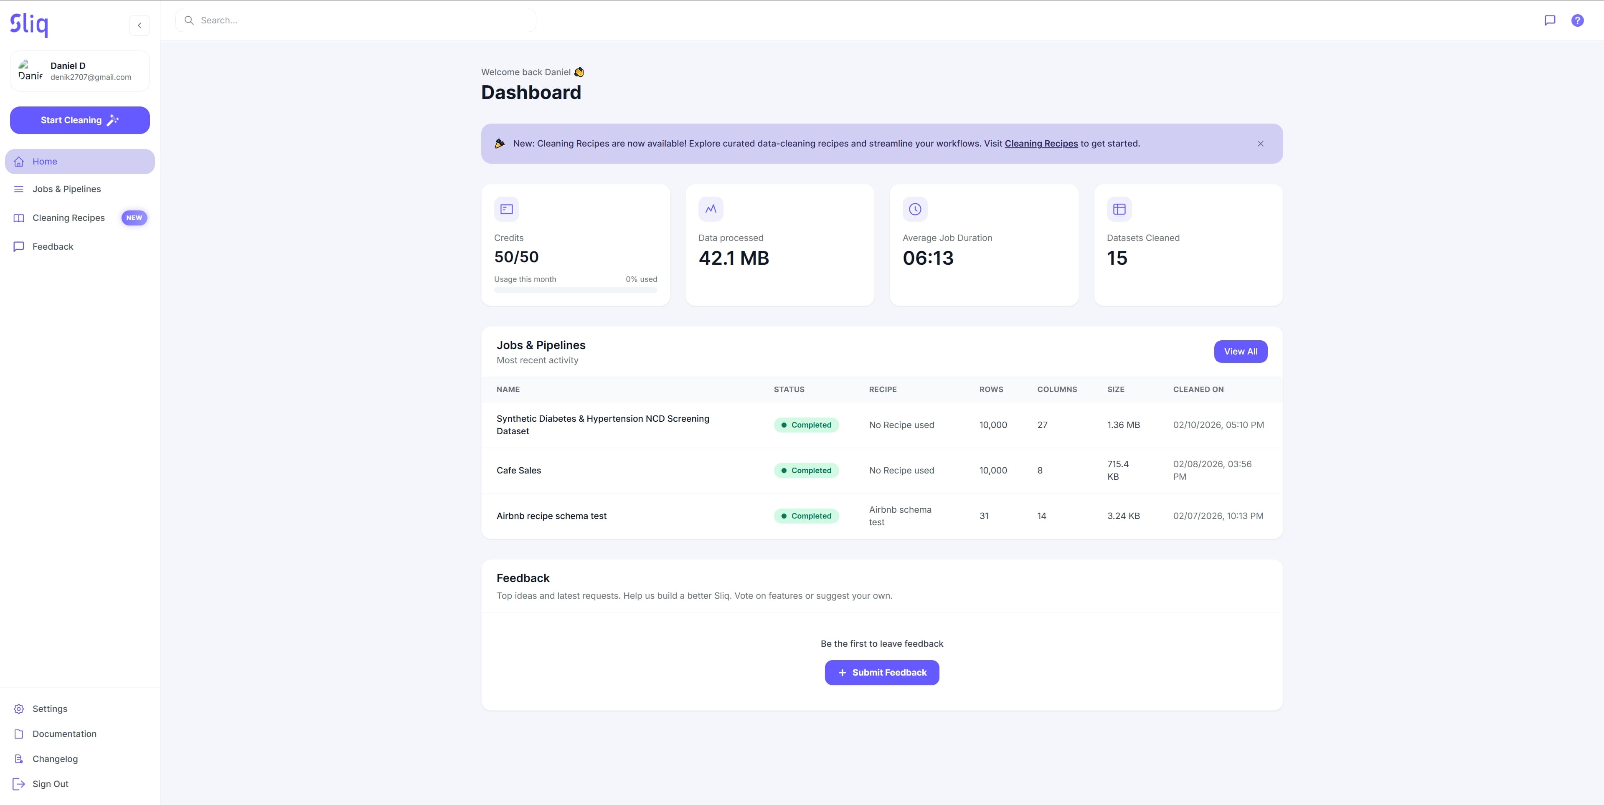Click the Credits card icon
The image size is (1604, 805).
click(506, 209)
